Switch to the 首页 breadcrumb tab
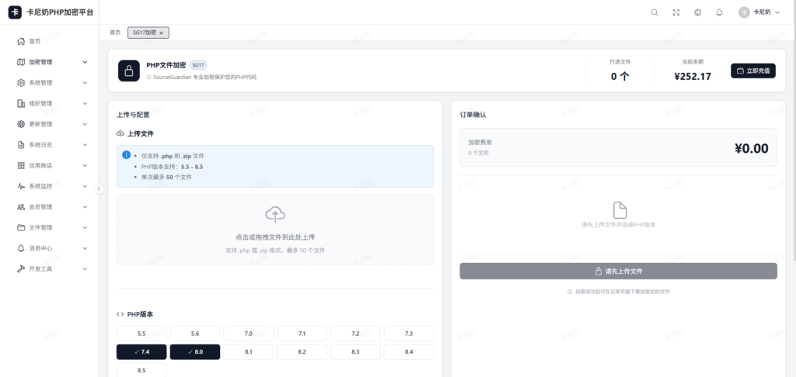Screen dimensions: 796x377 tap(116, 33)
